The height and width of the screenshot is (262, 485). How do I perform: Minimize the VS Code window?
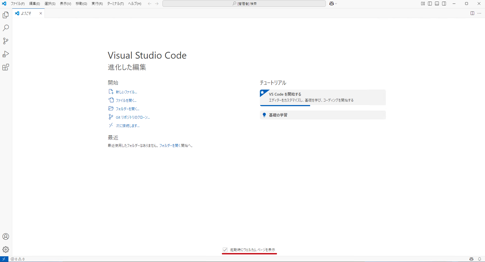(x=454, y=4)
